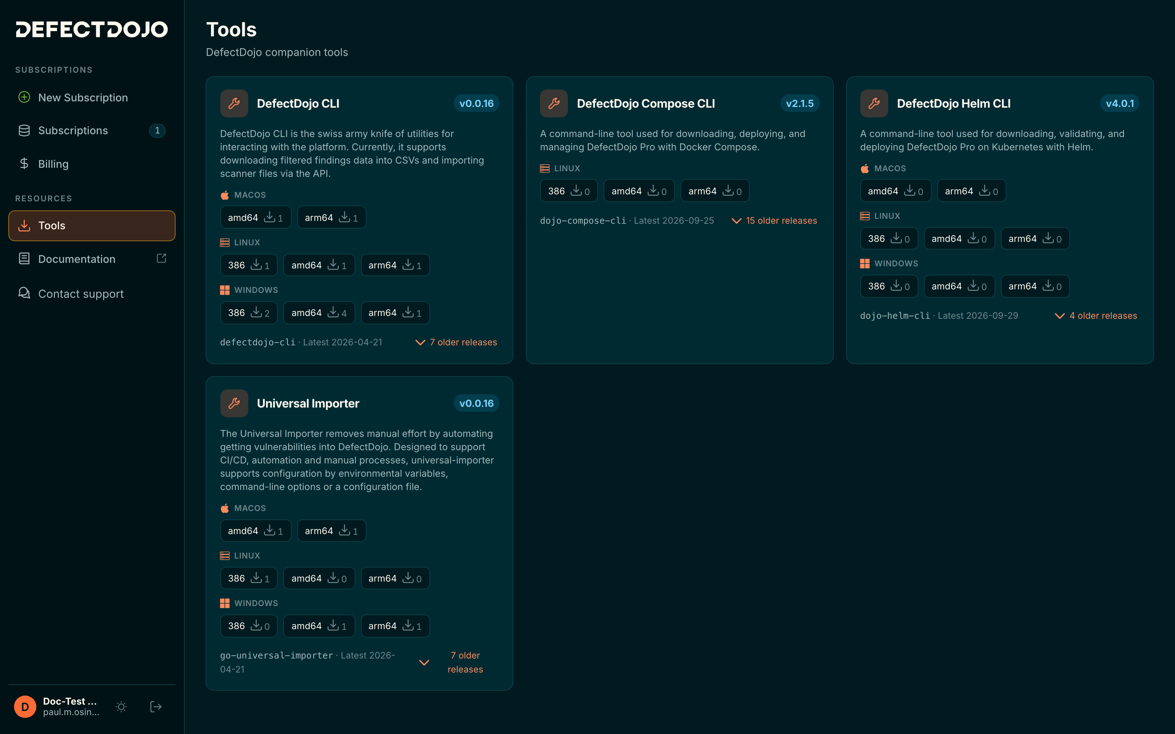Download Universal Importer Windows amd64
1175x734 pixels.
(319, 626)
